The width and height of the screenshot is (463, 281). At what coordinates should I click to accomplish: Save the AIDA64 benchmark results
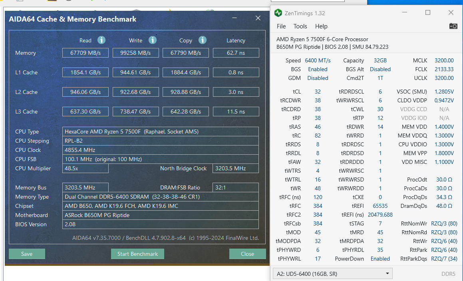[27, 254]
